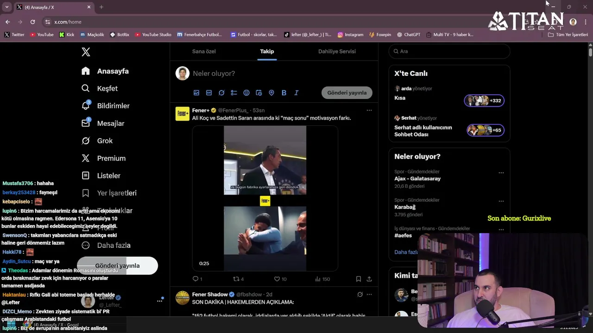Click the X logo in sidebar
Viewport: 593px width, 333px height.
tap(86, 52)
